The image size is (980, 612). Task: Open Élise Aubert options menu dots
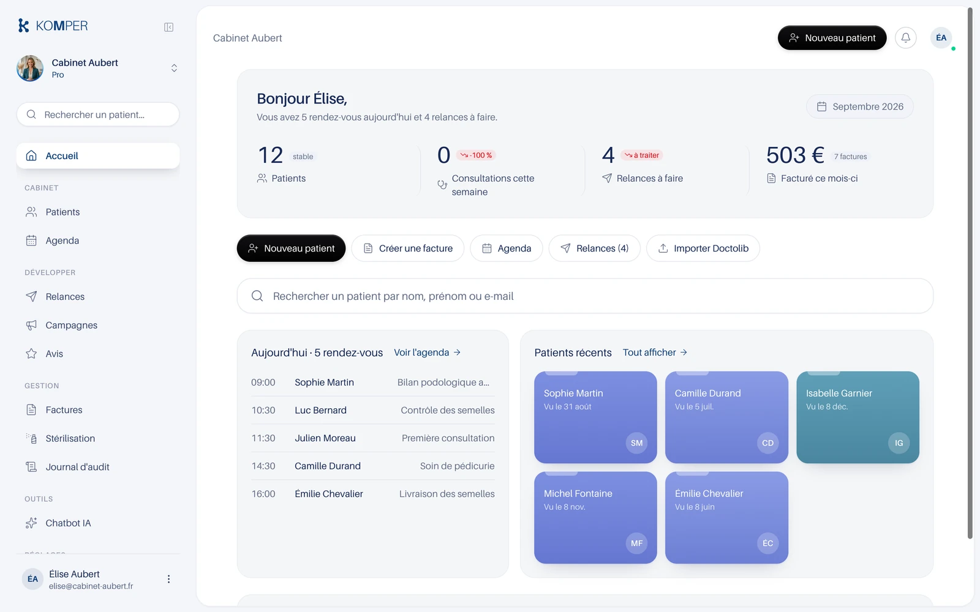point(168,579)
